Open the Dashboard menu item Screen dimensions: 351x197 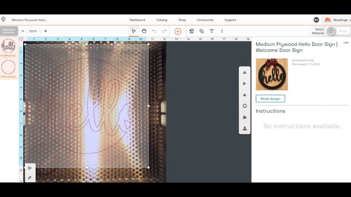point(137,20)
